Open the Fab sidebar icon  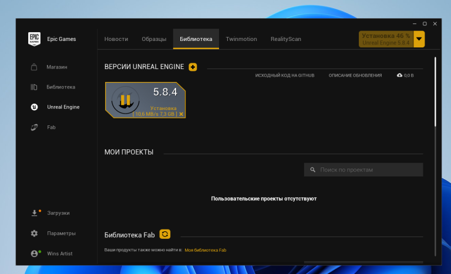34,127
